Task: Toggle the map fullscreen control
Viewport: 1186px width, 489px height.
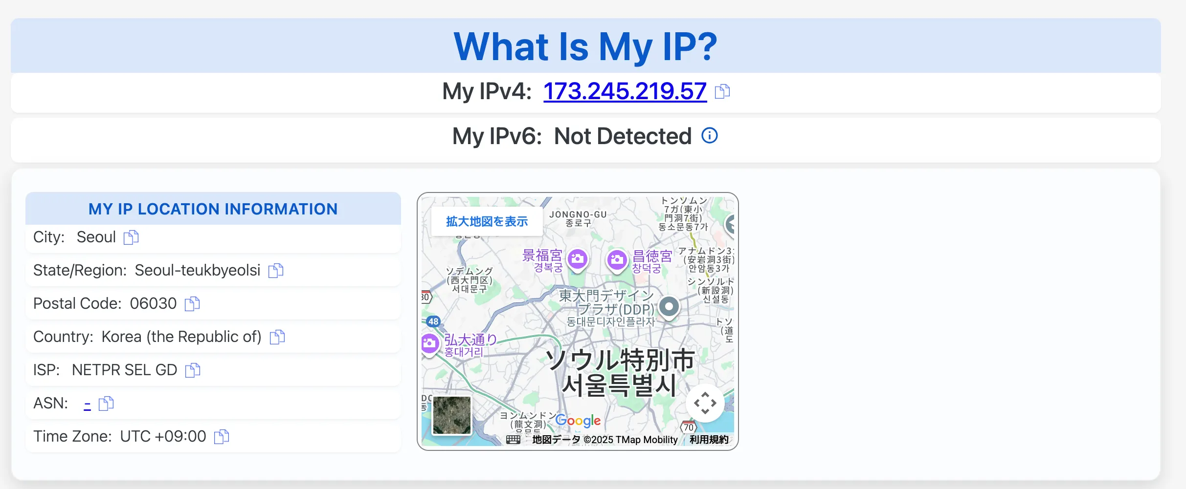Action: click(x=705, y=403)
